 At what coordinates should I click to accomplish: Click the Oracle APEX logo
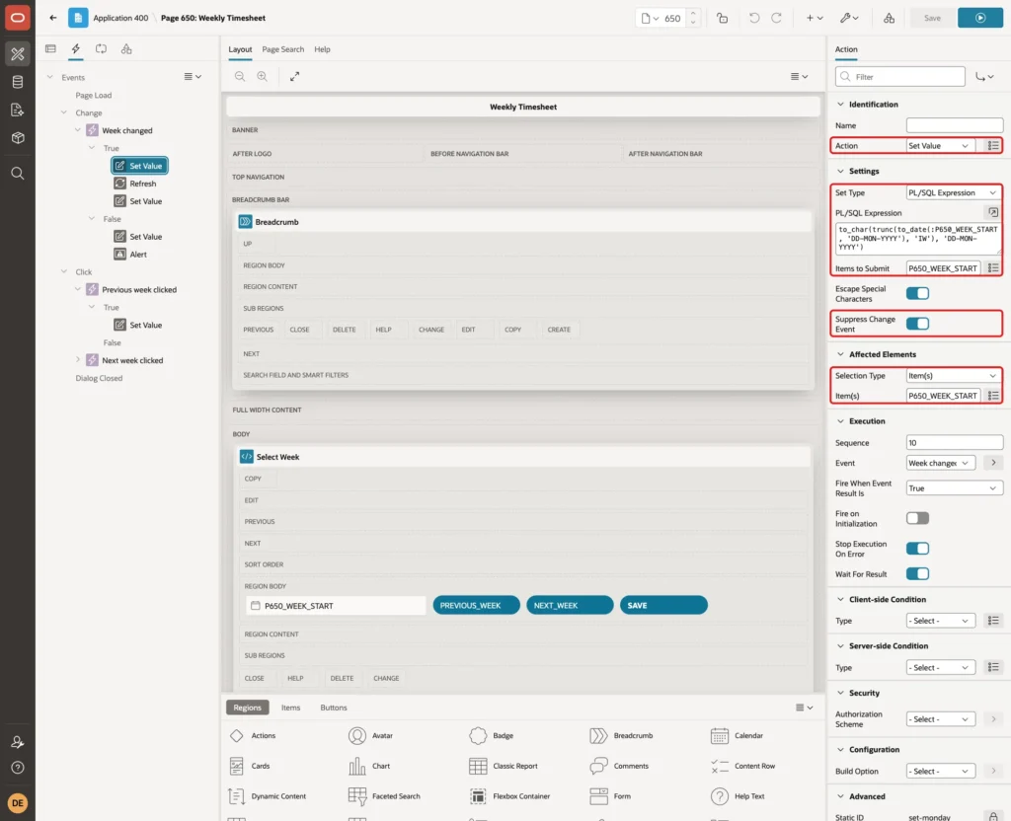(x=18, y=18)
